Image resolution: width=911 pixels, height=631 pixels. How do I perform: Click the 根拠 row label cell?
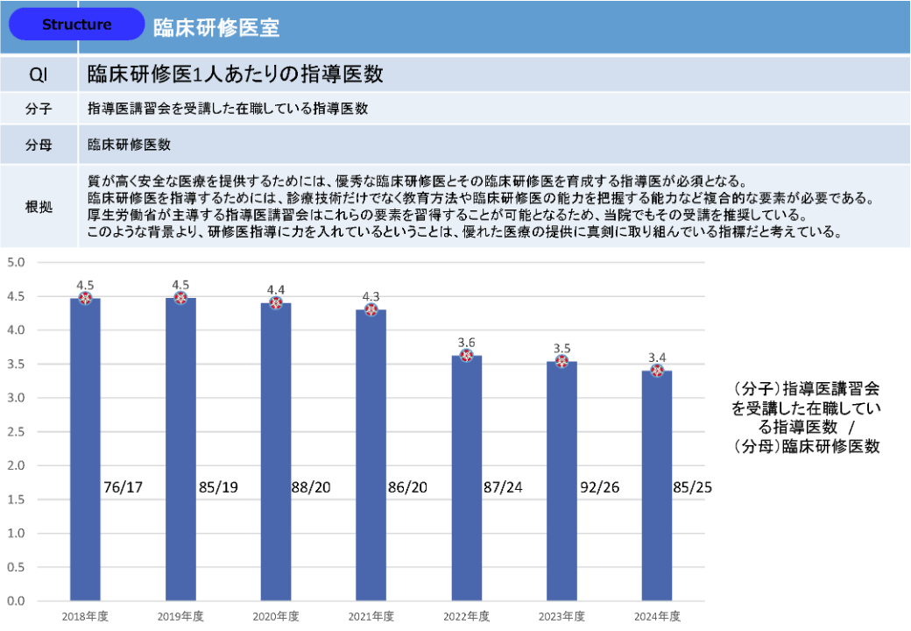39,207
